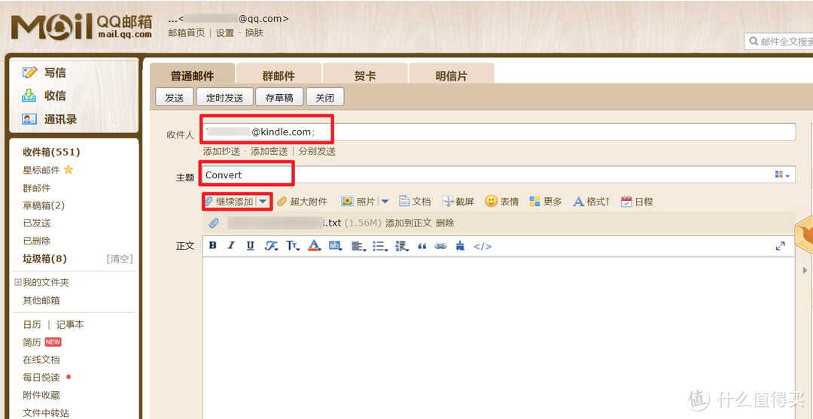Click the 写信 compose icon in sidebar
Viewport: 813px width, 419px height.
pos(29,72)
